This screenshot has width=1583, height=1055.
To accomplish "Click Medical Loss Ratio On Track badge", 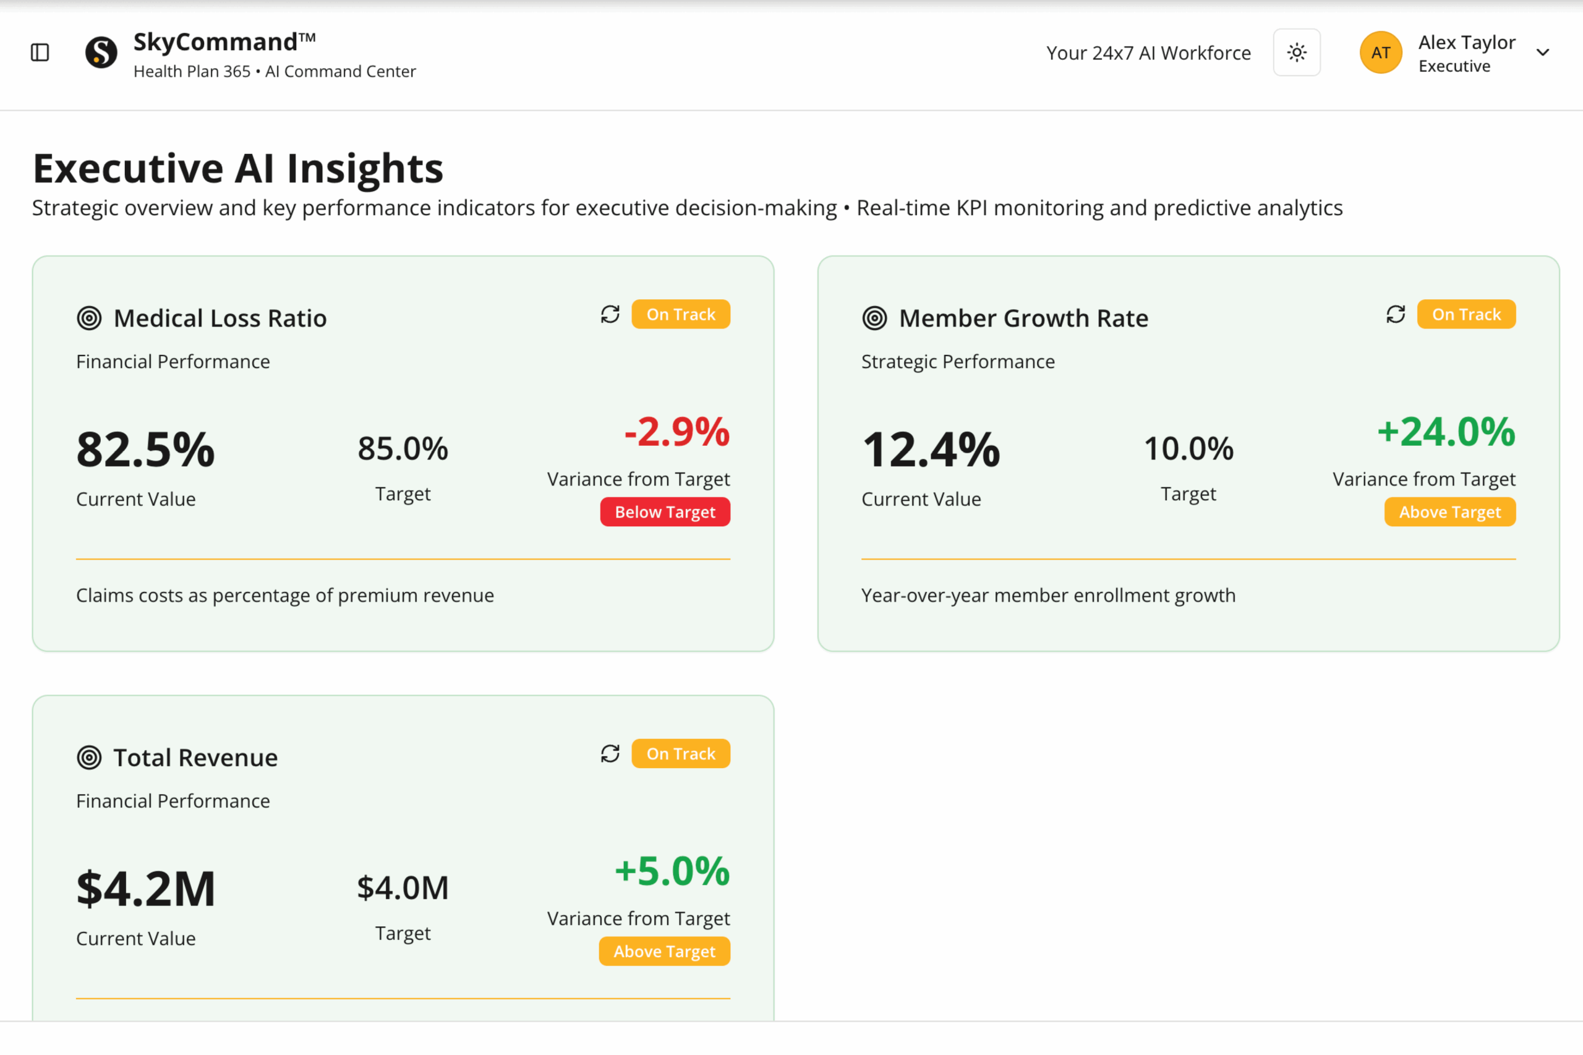I will click(680, 314).
